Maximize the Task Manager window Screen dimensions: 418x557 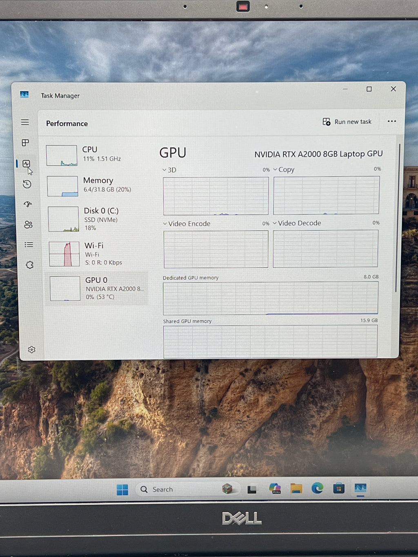[369, 89]
